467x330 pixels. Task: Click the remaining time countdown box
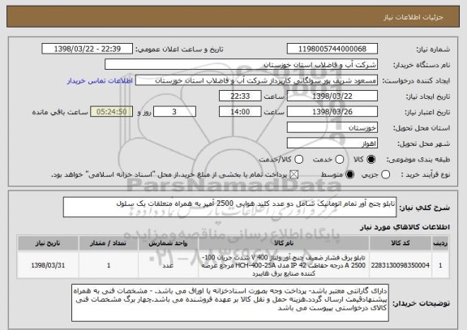coord(112,112)
